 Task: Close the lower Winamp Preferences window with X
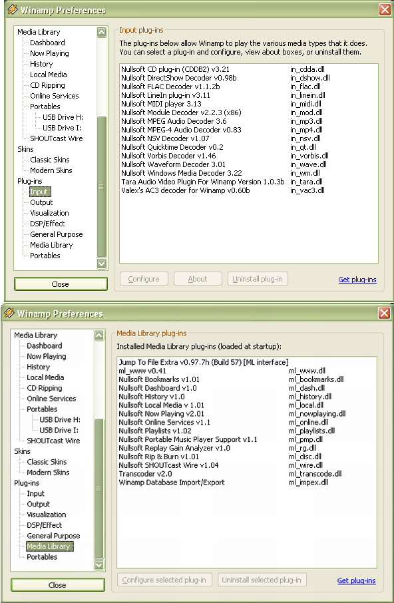tap(385, 313)
